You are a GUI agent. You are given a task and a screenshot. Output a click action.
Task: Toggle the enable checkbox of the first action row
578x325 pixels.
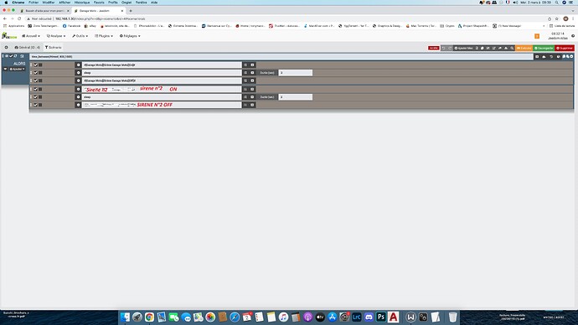pos(36,64)
